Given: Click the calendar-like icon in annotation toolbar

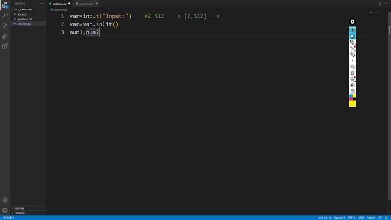Looking at the screenshot, I should click(353, 91).
